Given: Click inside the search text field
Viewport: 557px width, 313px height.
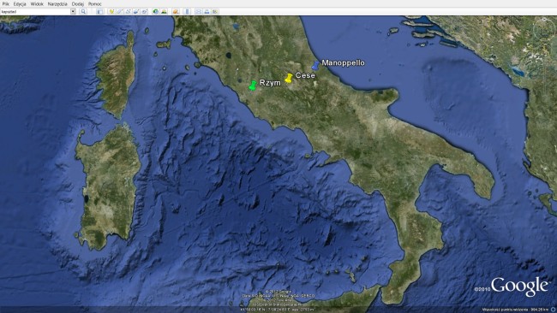Looking at the screenshot, I should pos(35,12).
